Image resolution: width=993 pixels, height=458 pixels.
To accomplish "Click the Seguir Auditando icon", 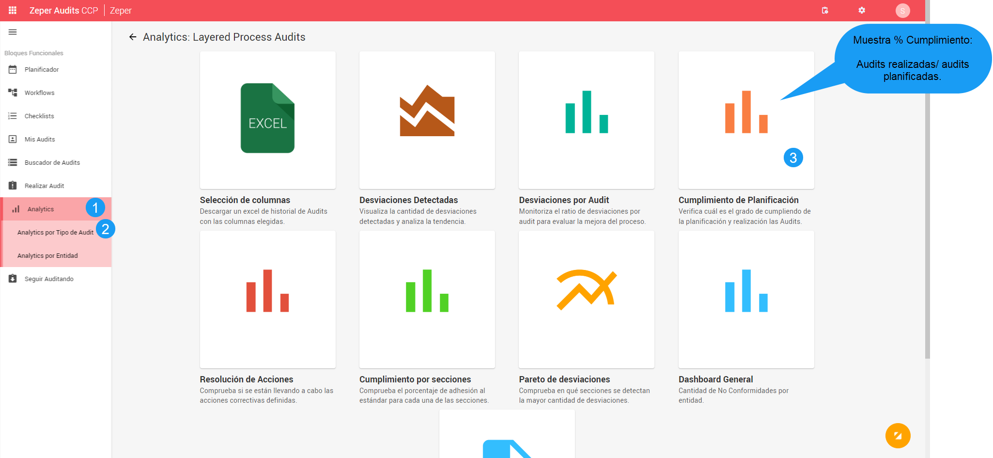I will pyautogui.click(x=13, y=279).
